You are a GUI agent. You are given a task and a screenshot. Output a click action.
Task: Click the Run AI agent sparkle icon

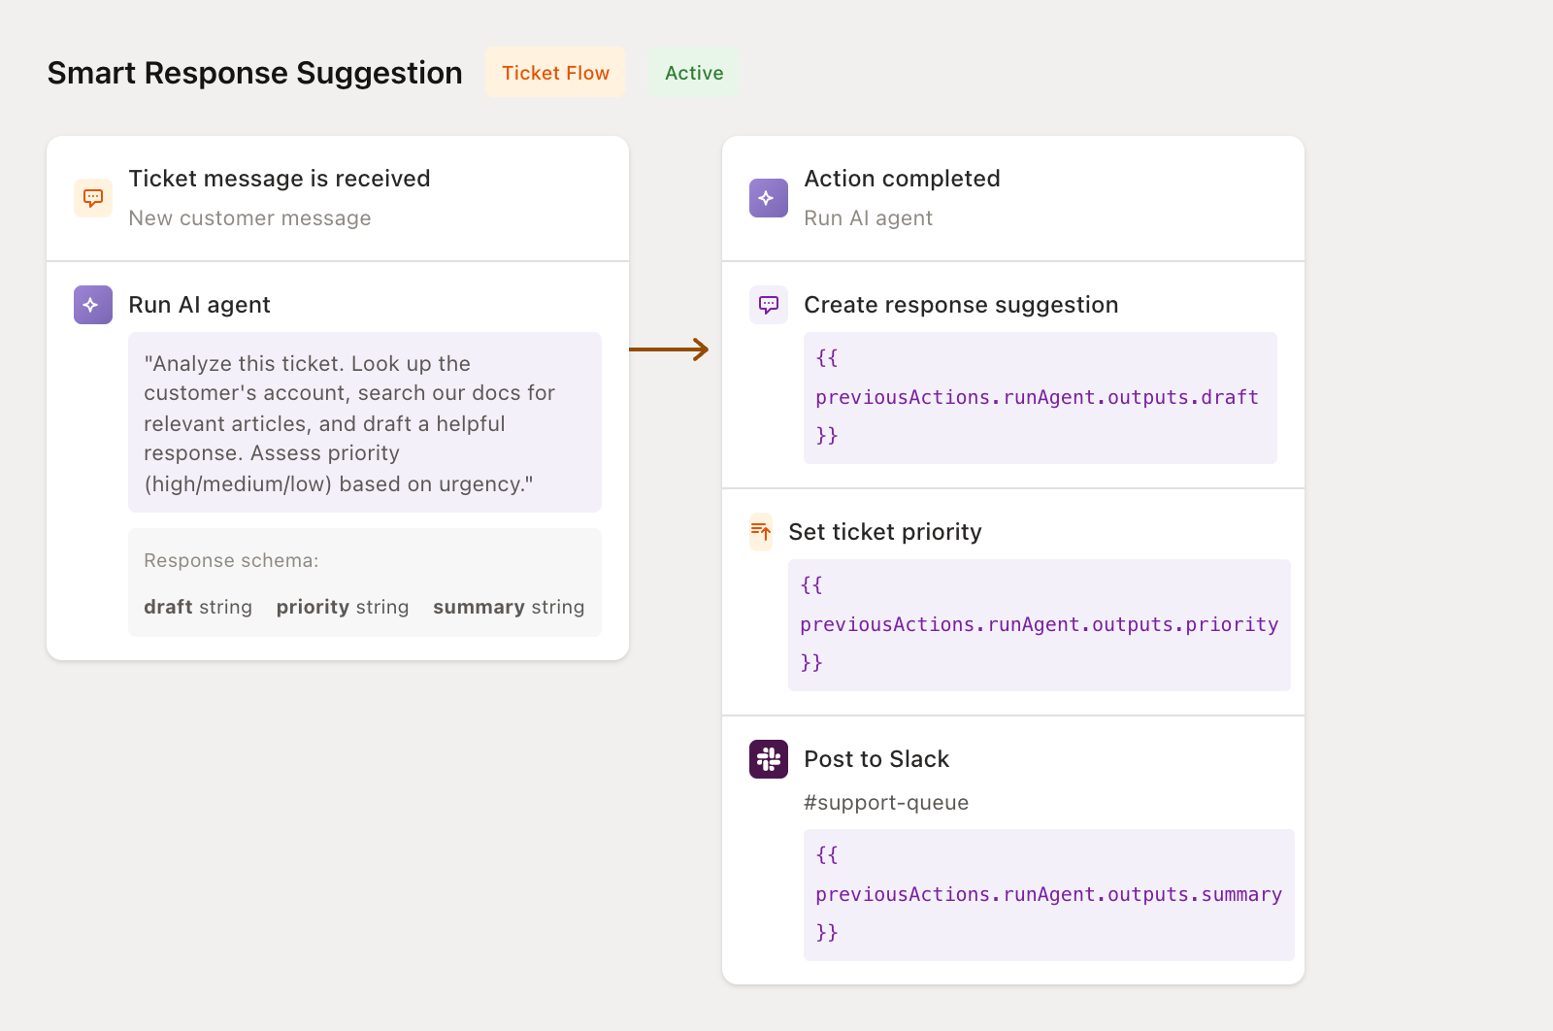(92, 304)
